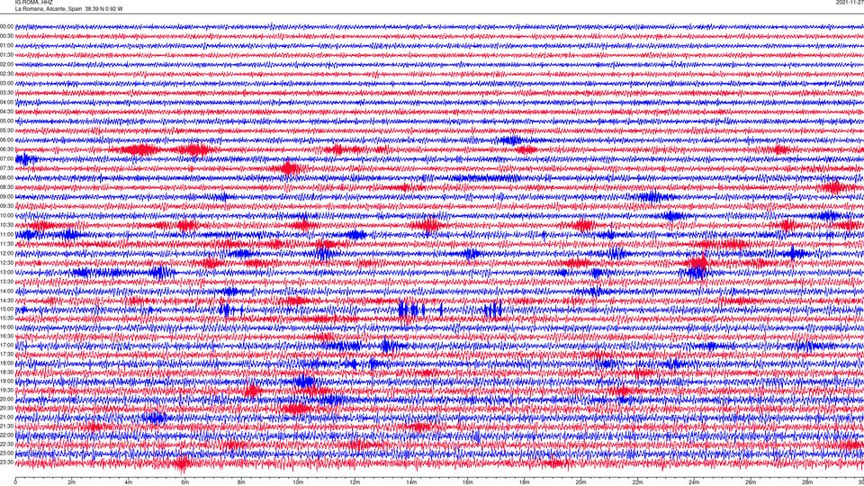This screenshot has height=486, width=864.
Task: Click the 11:30 row label
Action: click(6, 244)
